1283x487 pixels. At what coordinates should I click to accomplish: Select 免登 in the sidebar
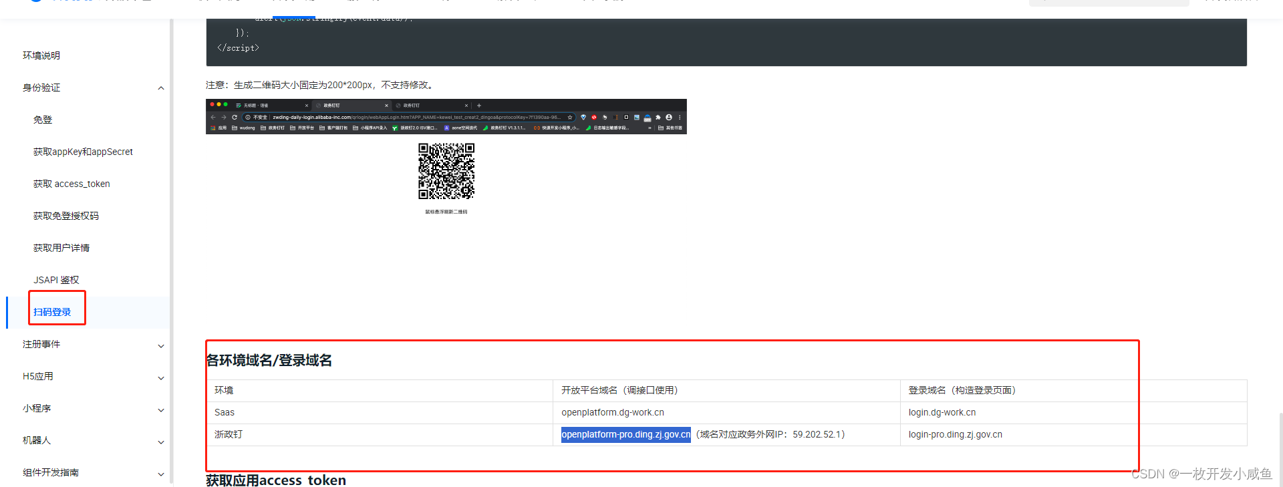coord(43,120)
